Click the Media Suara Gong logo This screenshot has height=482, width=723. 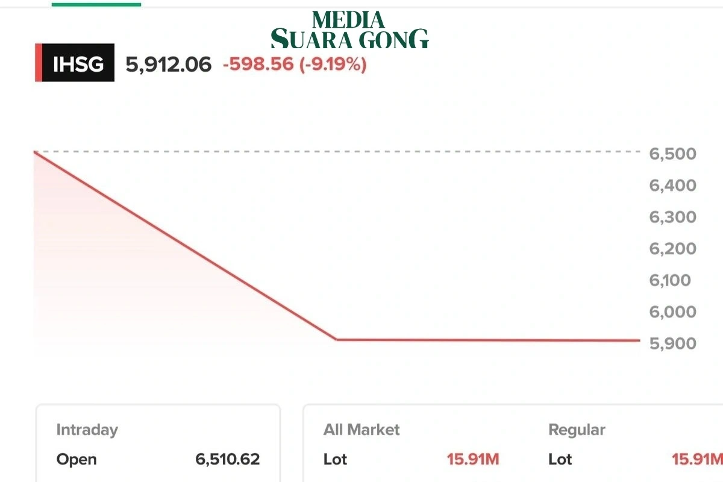tap(349, 30)
